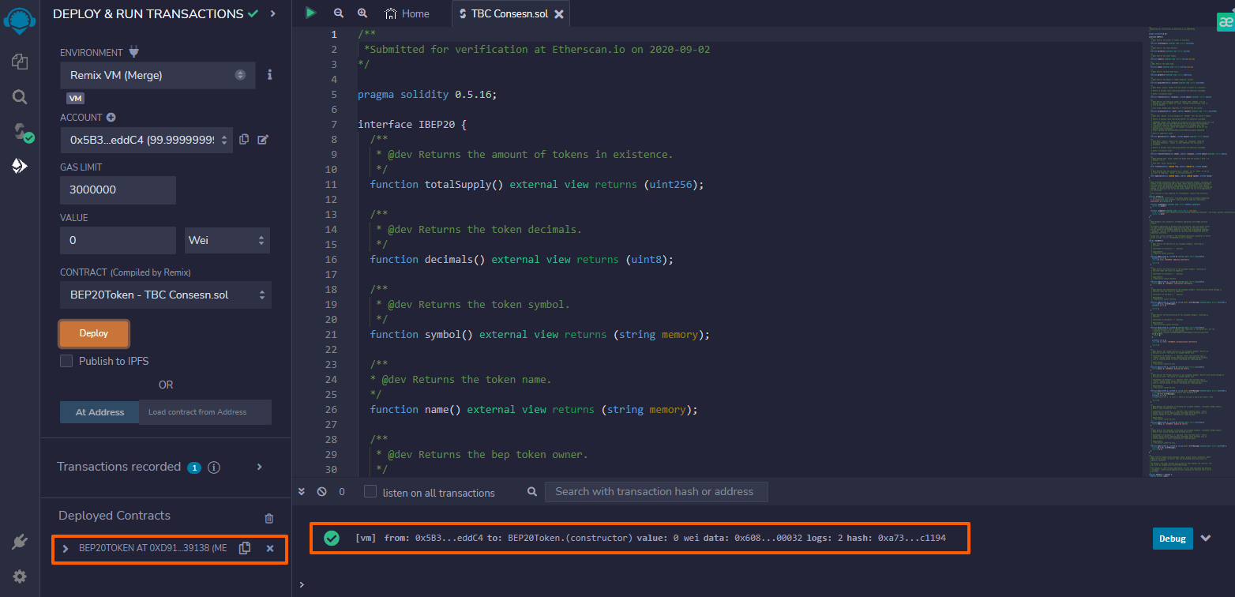Click the Deployed Contracts heading

tap(114, 516)
